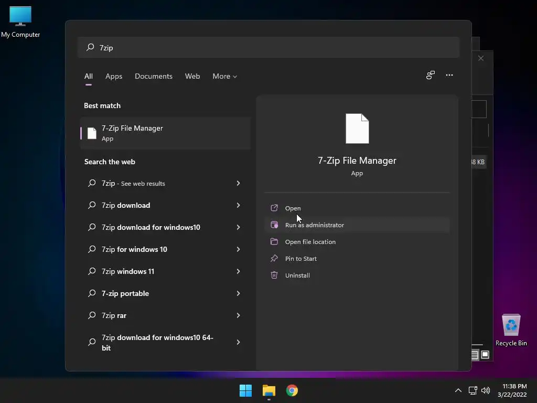Switch background window to details view icon

[475, 355]
